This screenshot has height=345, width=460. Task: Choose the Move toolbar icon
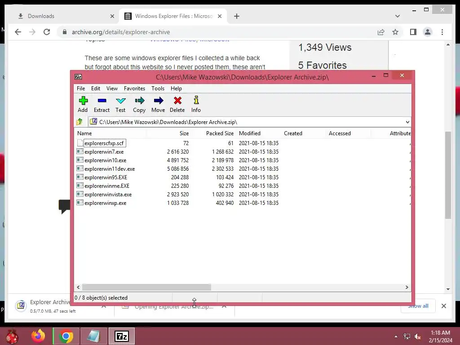pyautogui.click(x=158, y=104)
